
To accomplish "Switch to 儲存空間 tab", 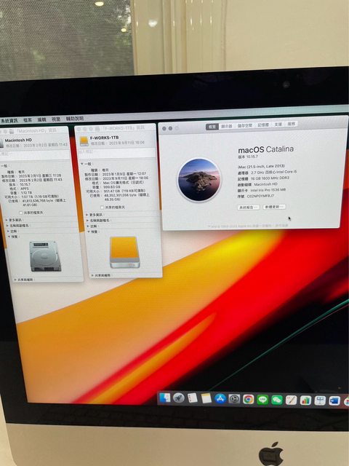I will coord(245,125).
